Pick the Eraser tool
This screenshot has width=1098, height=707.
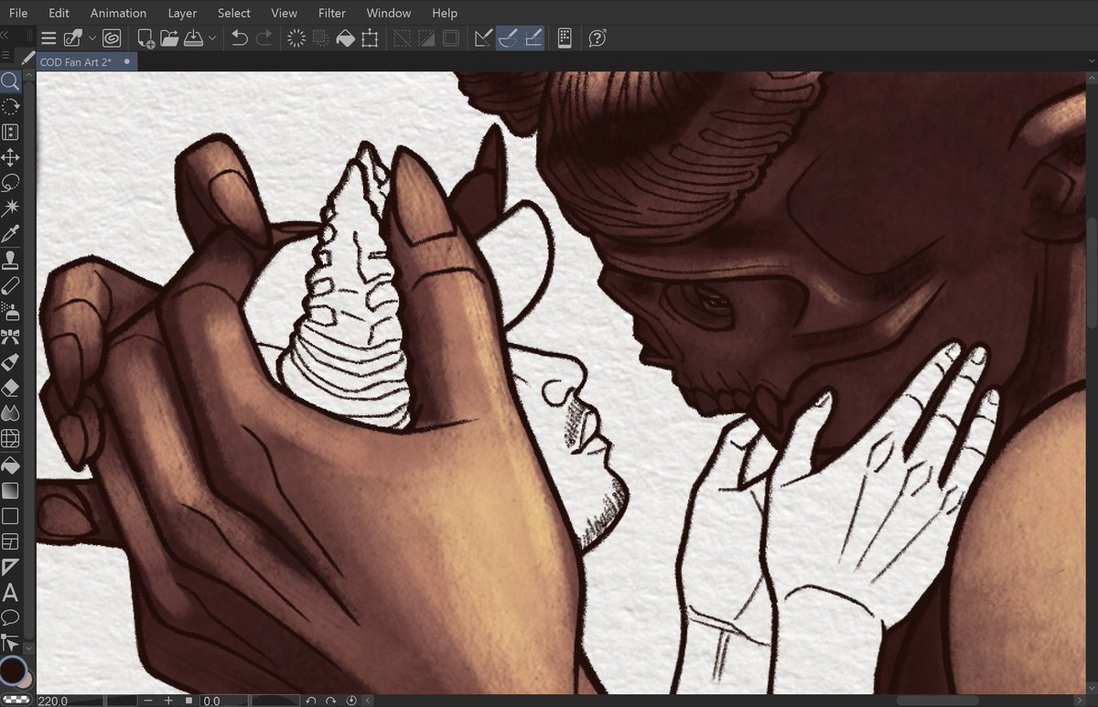pos(10,388)
